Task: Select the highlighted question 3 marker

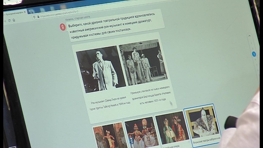Action: [254, 54]
